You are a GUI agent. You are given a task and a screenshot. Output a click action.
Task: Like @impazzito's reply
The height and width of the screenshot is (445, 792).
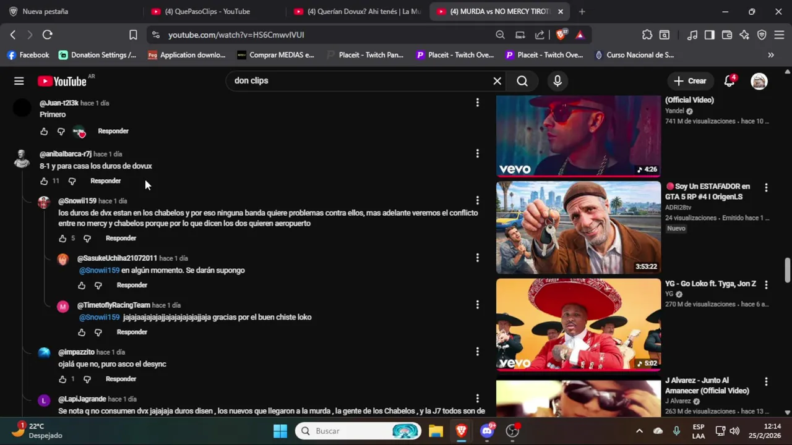pos(62,379)
